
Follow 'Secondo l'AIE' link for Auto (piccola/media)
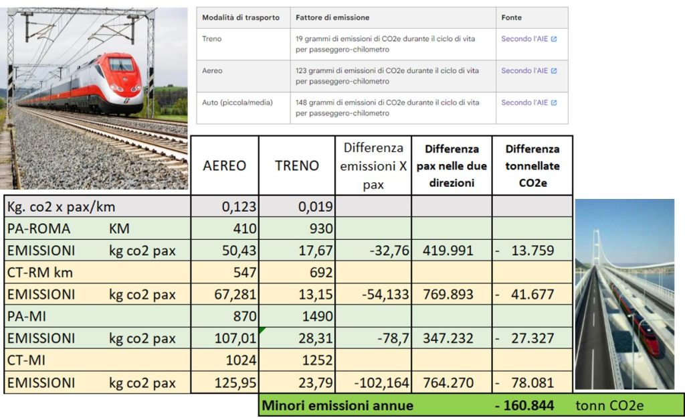click(x=524, y=103)
